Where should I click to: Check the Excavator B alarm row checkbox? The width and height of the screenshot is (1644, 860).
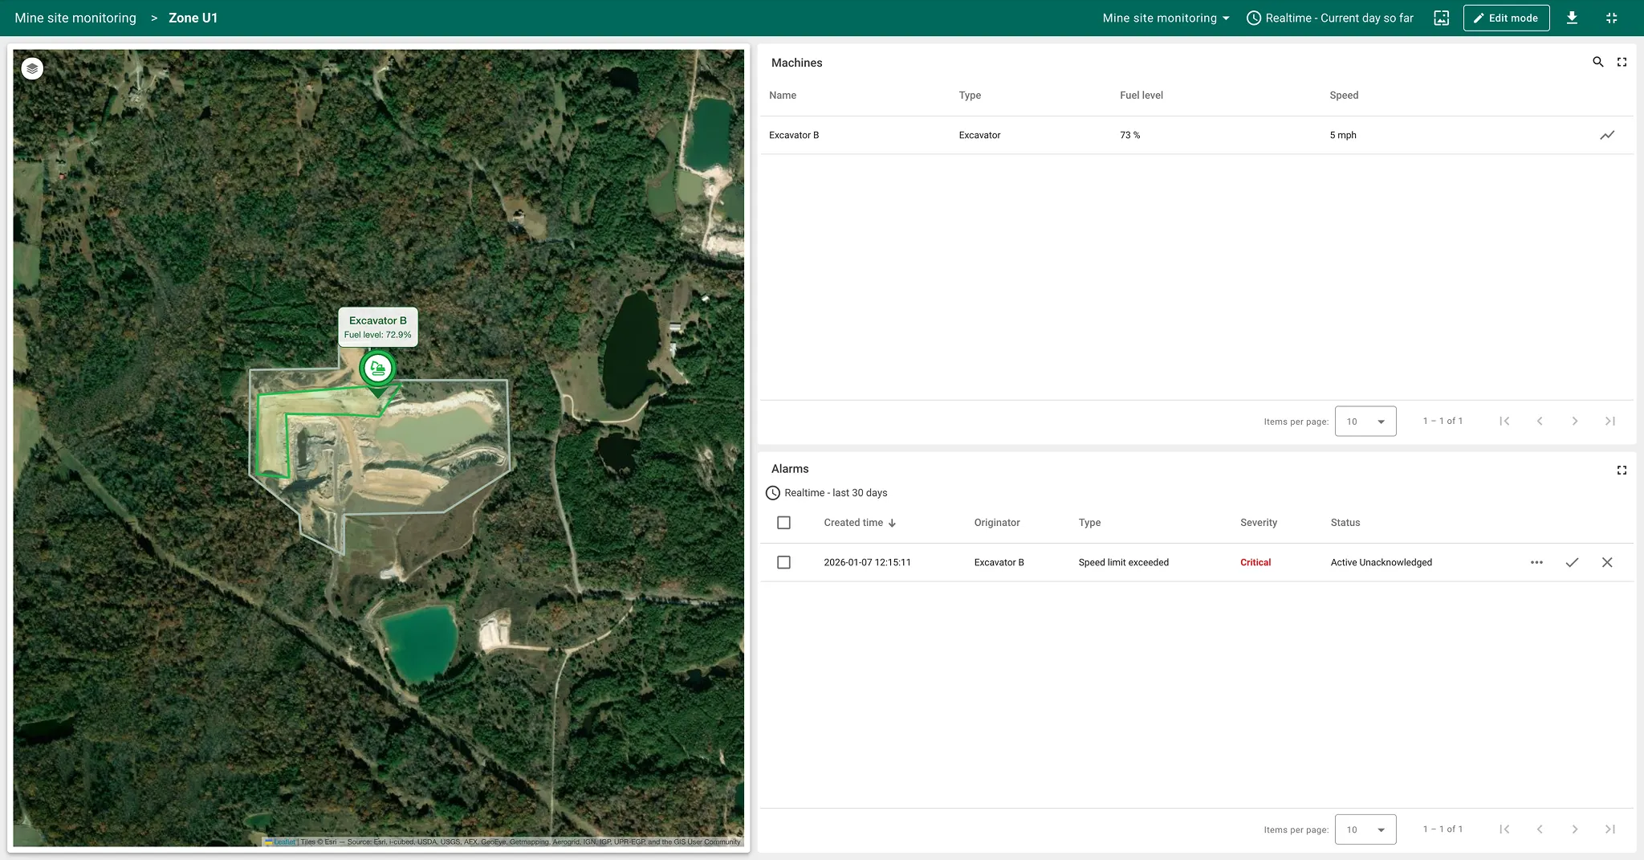click(x=783, y=562)
